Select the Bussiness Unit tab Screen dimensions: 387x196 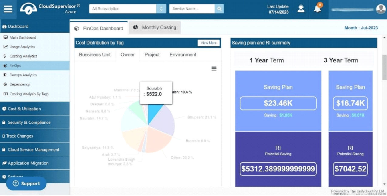(95, 55)
